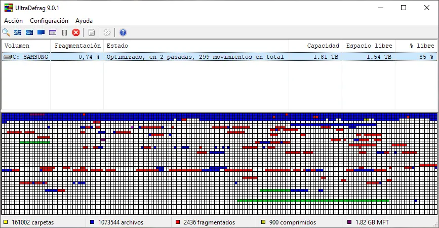Click the olive swatch next to comprimidos

tap(263, 222)
